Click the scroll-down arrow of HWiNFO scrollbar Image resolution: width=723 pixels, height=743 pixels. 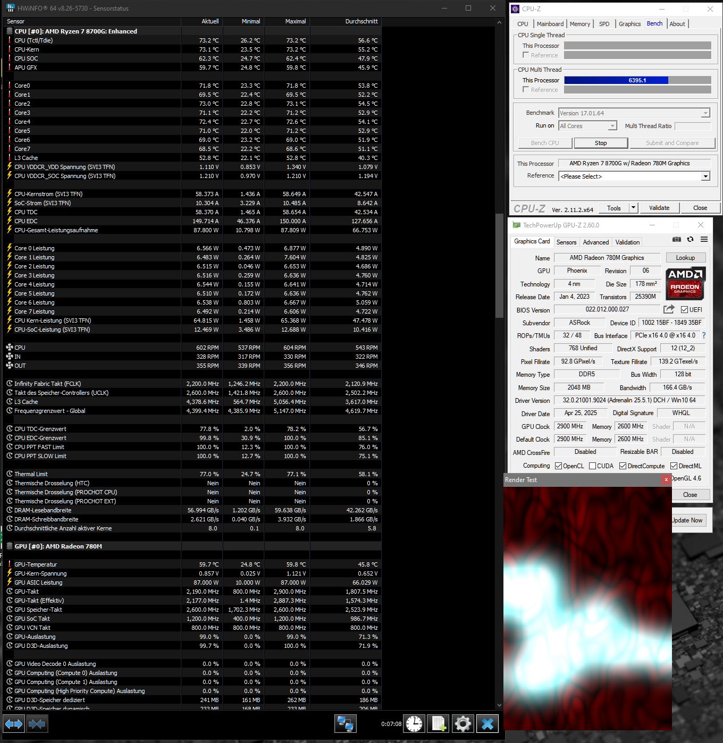(x=499, y=705)
